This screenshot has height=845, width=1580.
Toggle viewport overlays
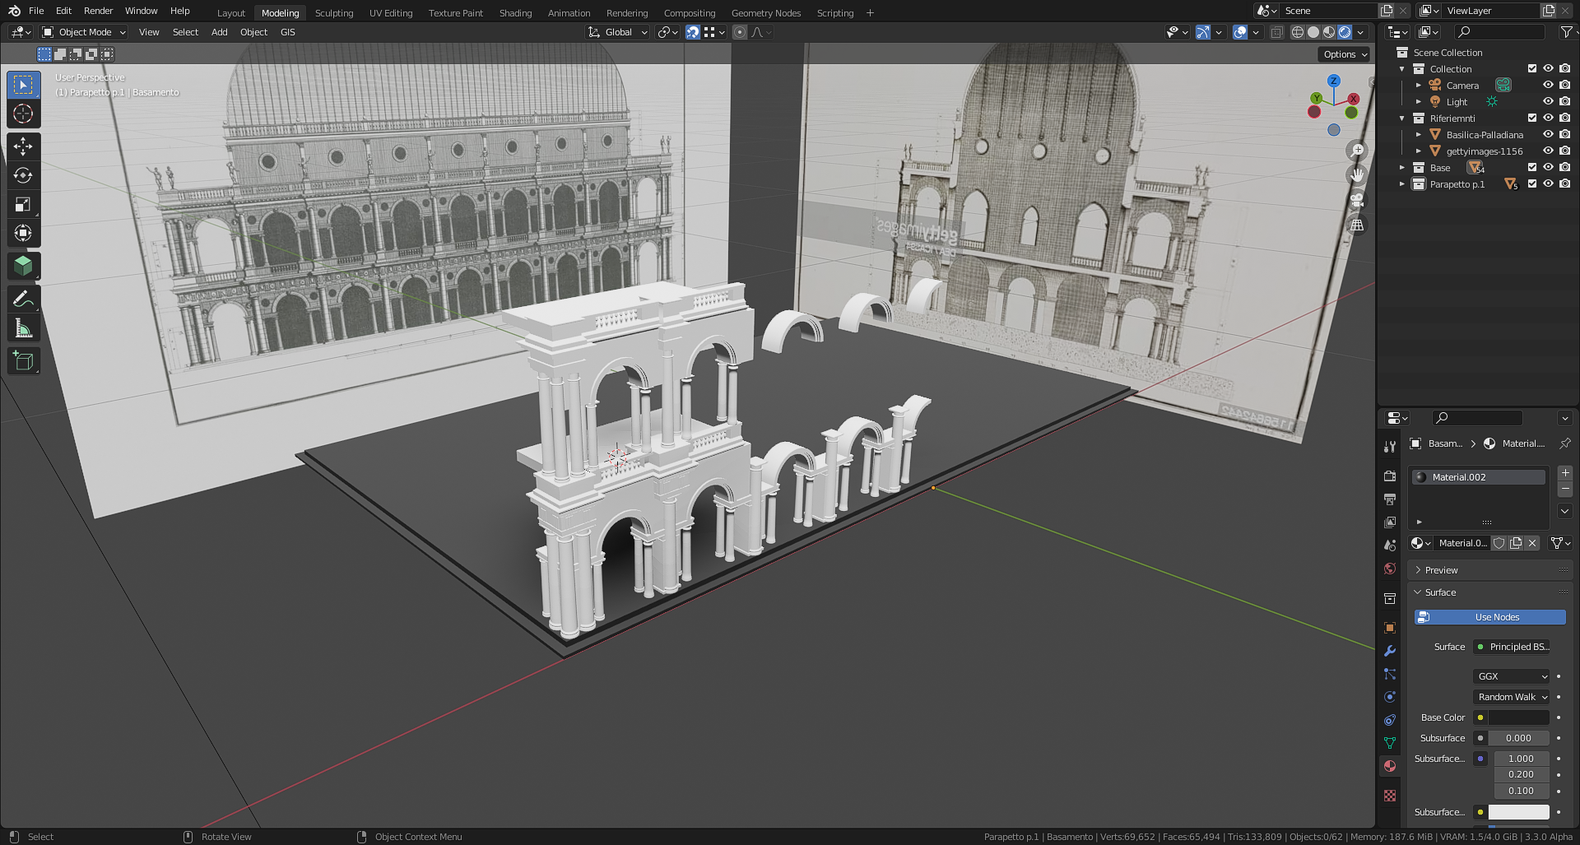click(1240, 32)
